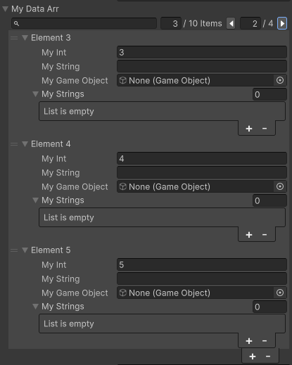Select the current page number field
Viewport: 292px width, 365px height.
coord(250,23)
